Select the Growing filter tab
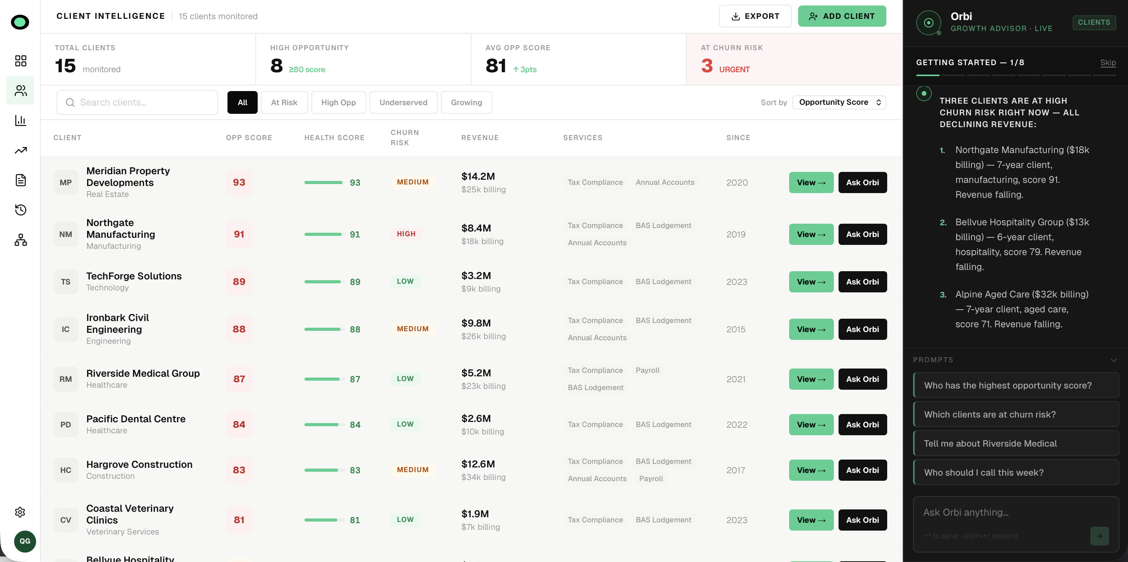This screenshot has height=562, width=1128. pyautogui.click(x=466, y=102)
